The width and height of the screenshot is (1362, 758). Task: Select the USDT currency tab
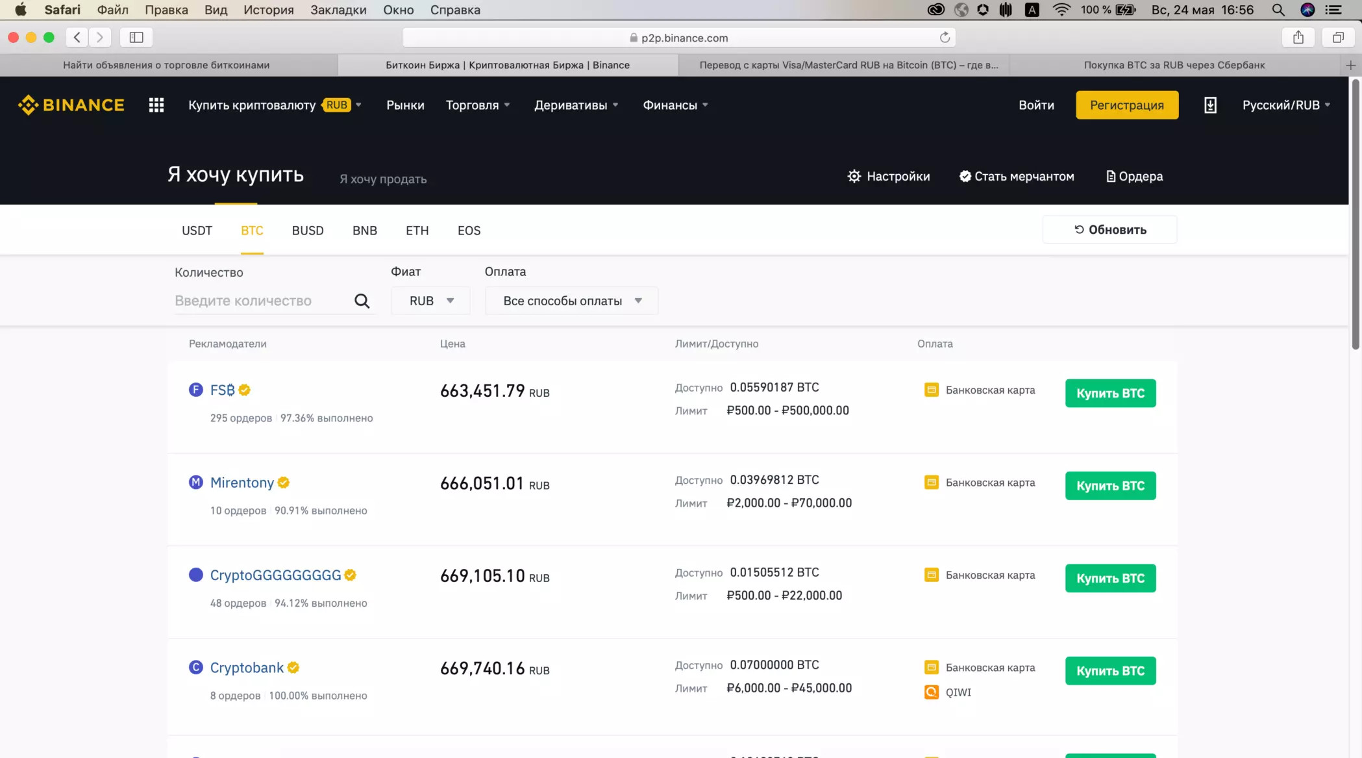[197, 231]
